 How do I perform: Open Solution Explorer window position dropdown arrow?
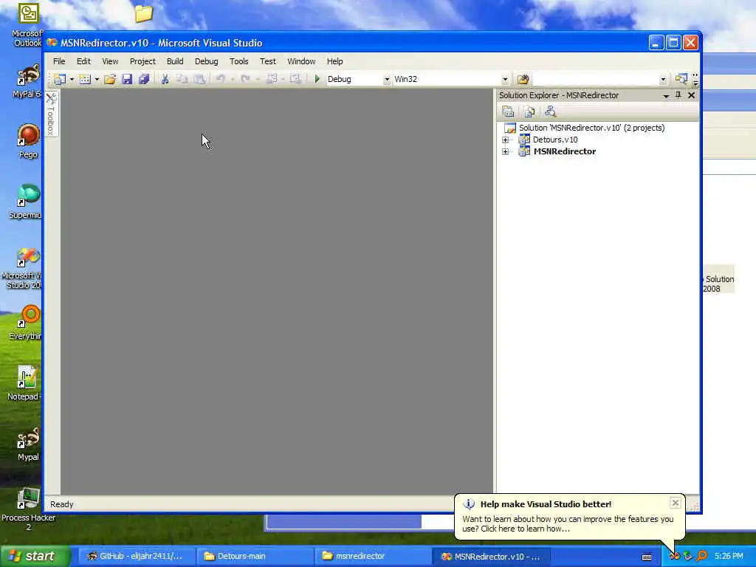click(666, 96)
